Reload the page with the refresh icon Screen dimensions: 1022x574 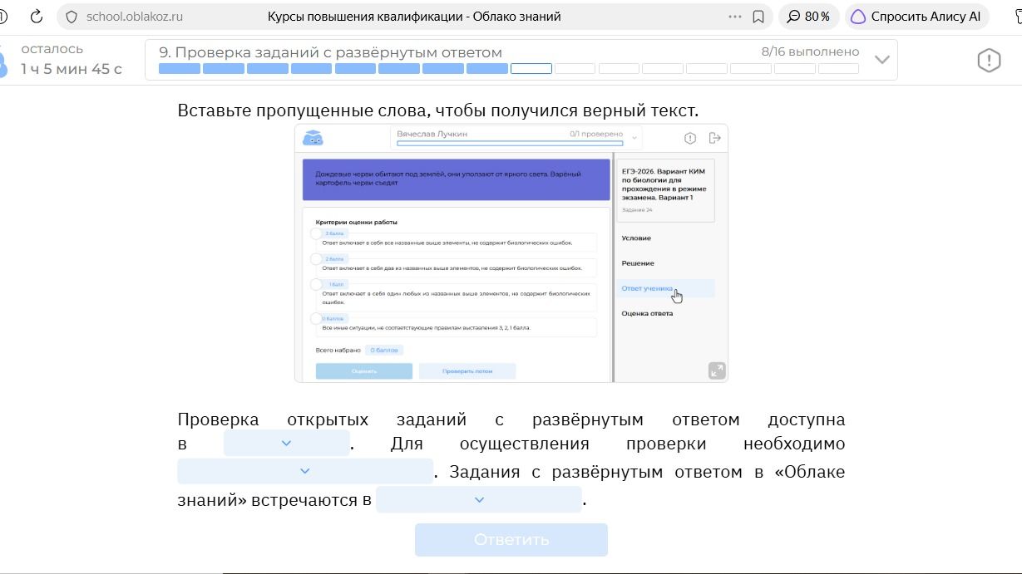[x=37, y=17]
